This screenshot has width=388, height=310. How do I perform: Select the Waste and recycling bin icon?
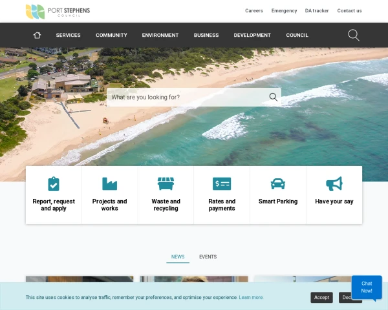(166, 183)
